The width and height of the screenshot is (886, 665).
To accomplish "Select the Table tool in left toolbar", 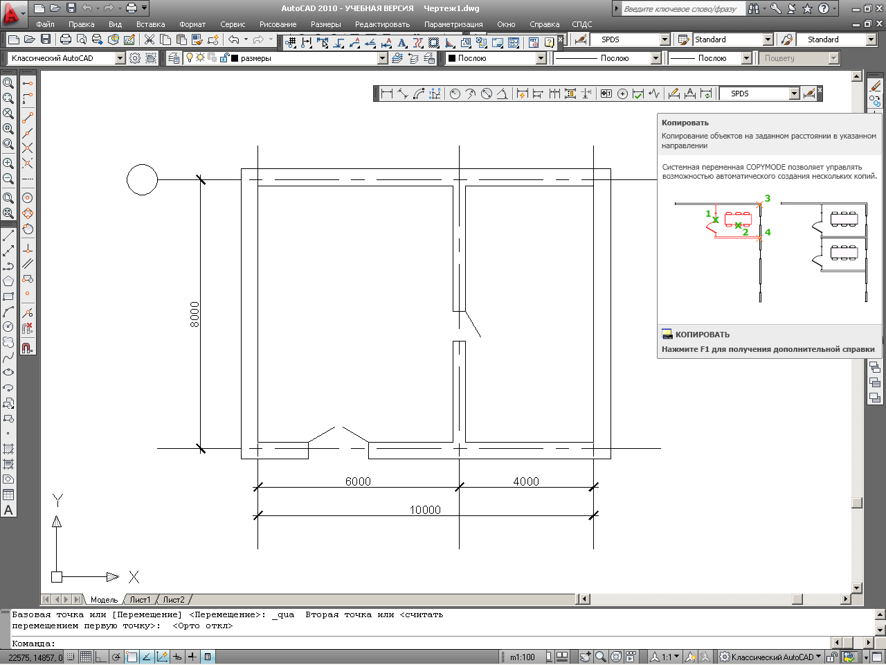I will [x=8, y=495].
